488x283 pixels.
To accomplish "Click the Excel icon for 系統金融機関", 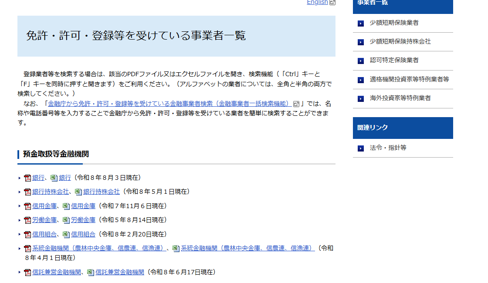I will [x=176, y=249].
